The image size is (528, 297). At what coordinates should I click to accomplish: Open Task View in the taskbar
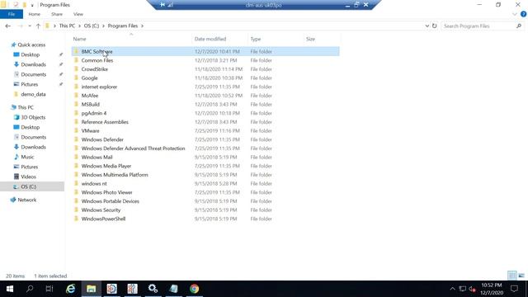[49, 289]
